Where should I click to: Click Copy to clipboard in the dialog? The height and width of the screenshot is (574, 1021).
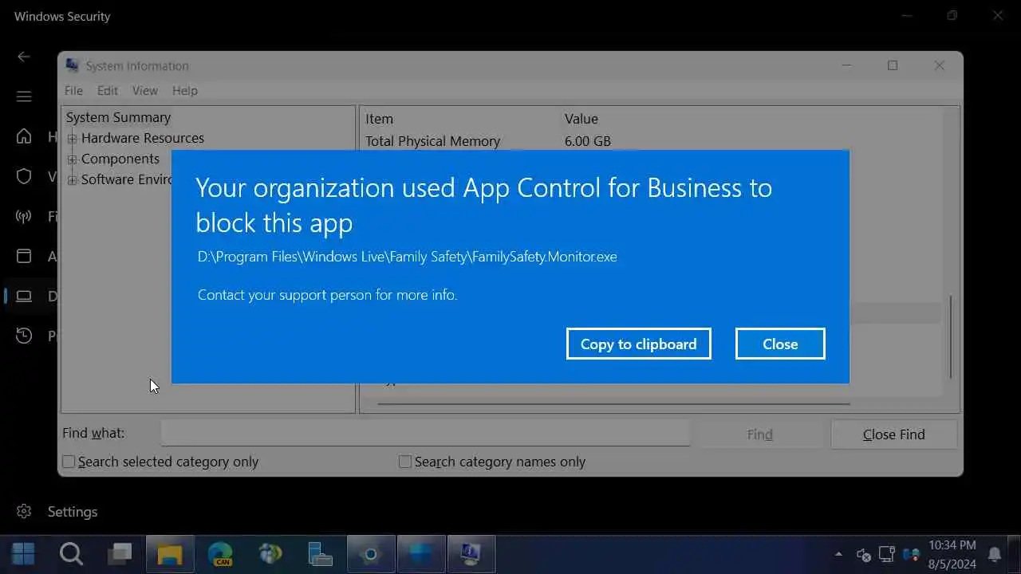coord(638,344)
